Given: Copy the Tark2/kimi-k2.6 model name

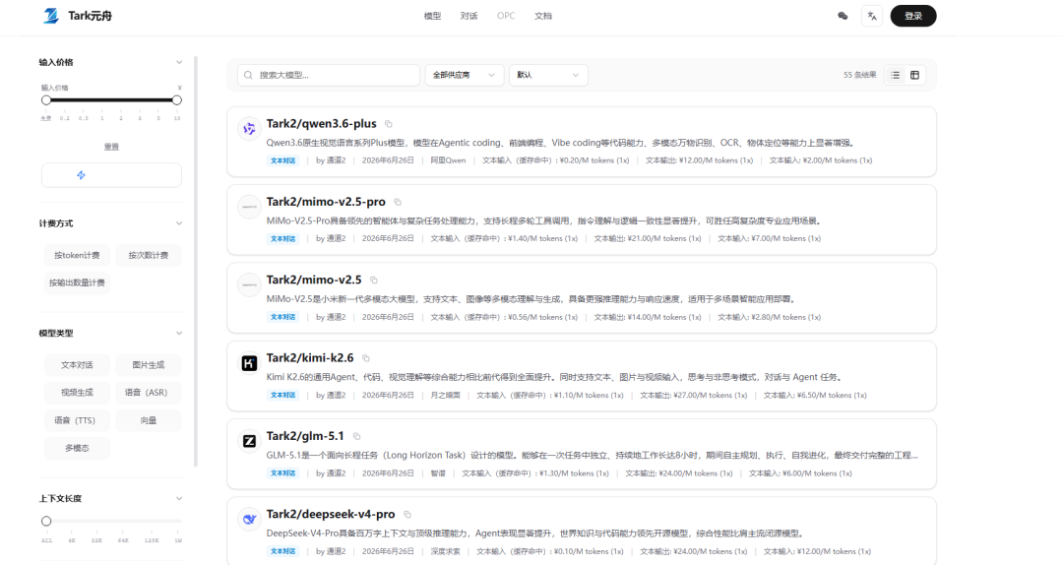Looking at the screenshot, I should [x=366, y=358].
